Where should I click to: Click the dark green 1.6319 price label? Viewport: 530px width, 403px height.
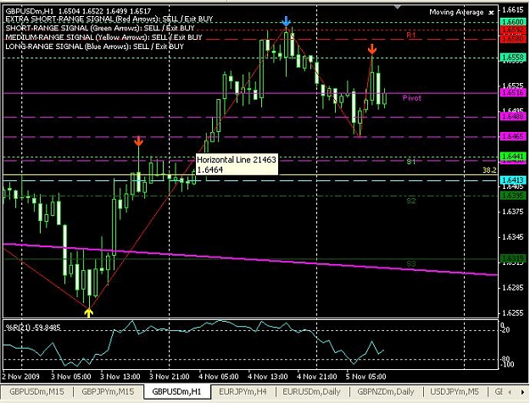[x=513, y=259]
